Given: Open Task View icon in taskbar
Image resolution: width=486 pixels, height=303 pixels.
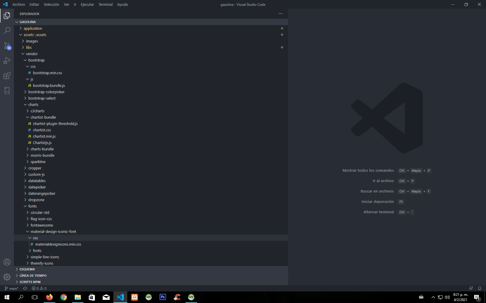Looking at the screenshot, I should click(x=35, y=297).
